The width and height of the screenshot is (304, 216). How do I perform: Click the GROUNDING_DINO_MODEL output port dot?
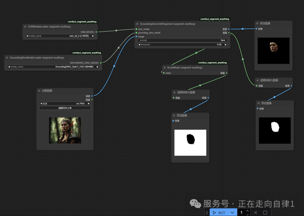tap(101, 63)
